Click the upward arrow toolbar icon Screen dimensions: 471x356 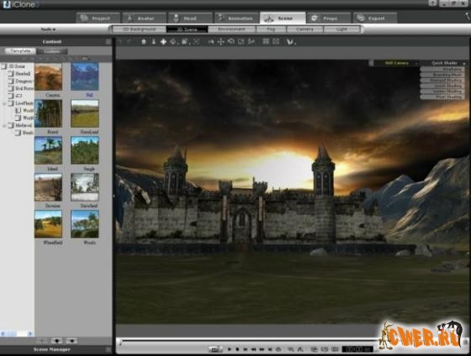coord(144,42)
